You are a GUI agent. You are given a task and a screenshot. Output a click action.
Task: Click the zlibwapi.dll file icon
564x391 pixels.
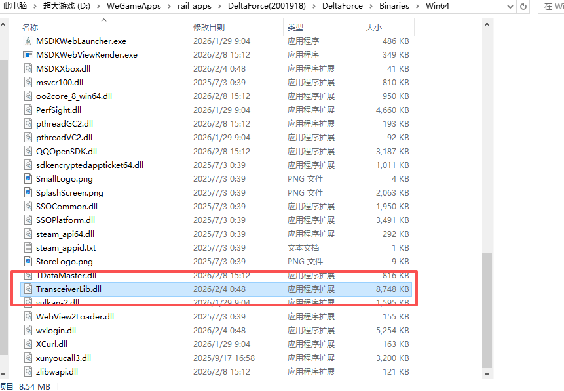pos(28,371)
